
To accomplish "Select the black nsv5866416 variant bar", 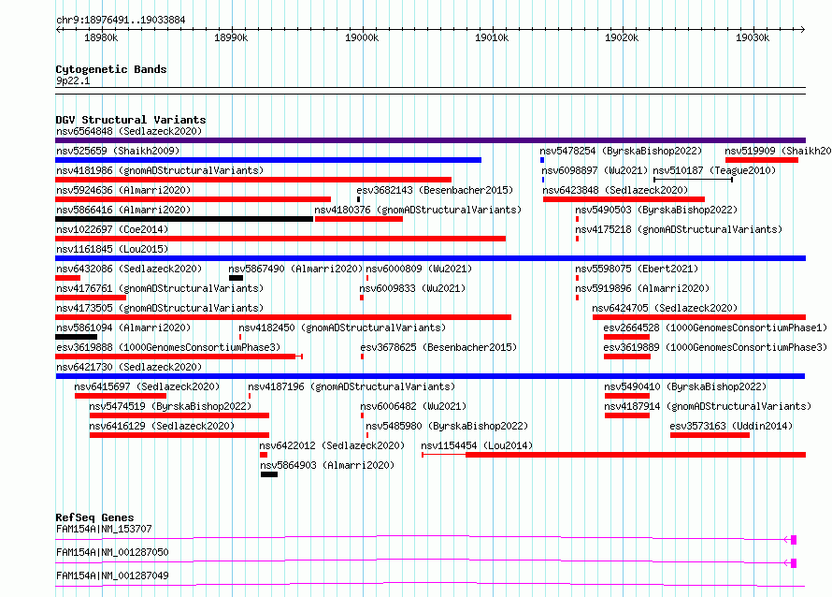I will click(184, 219).
